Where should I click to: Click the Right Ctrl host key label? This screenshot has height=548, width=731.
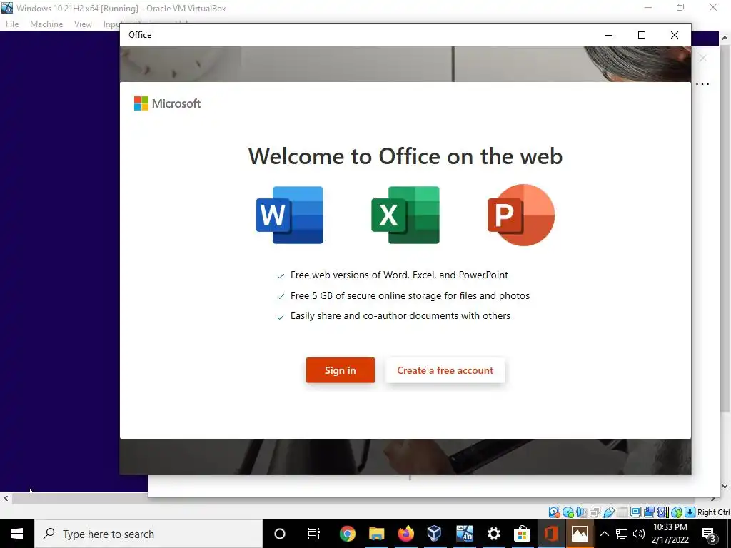713,512
